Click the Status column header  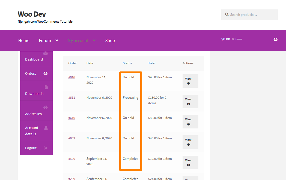coord(127,63)
